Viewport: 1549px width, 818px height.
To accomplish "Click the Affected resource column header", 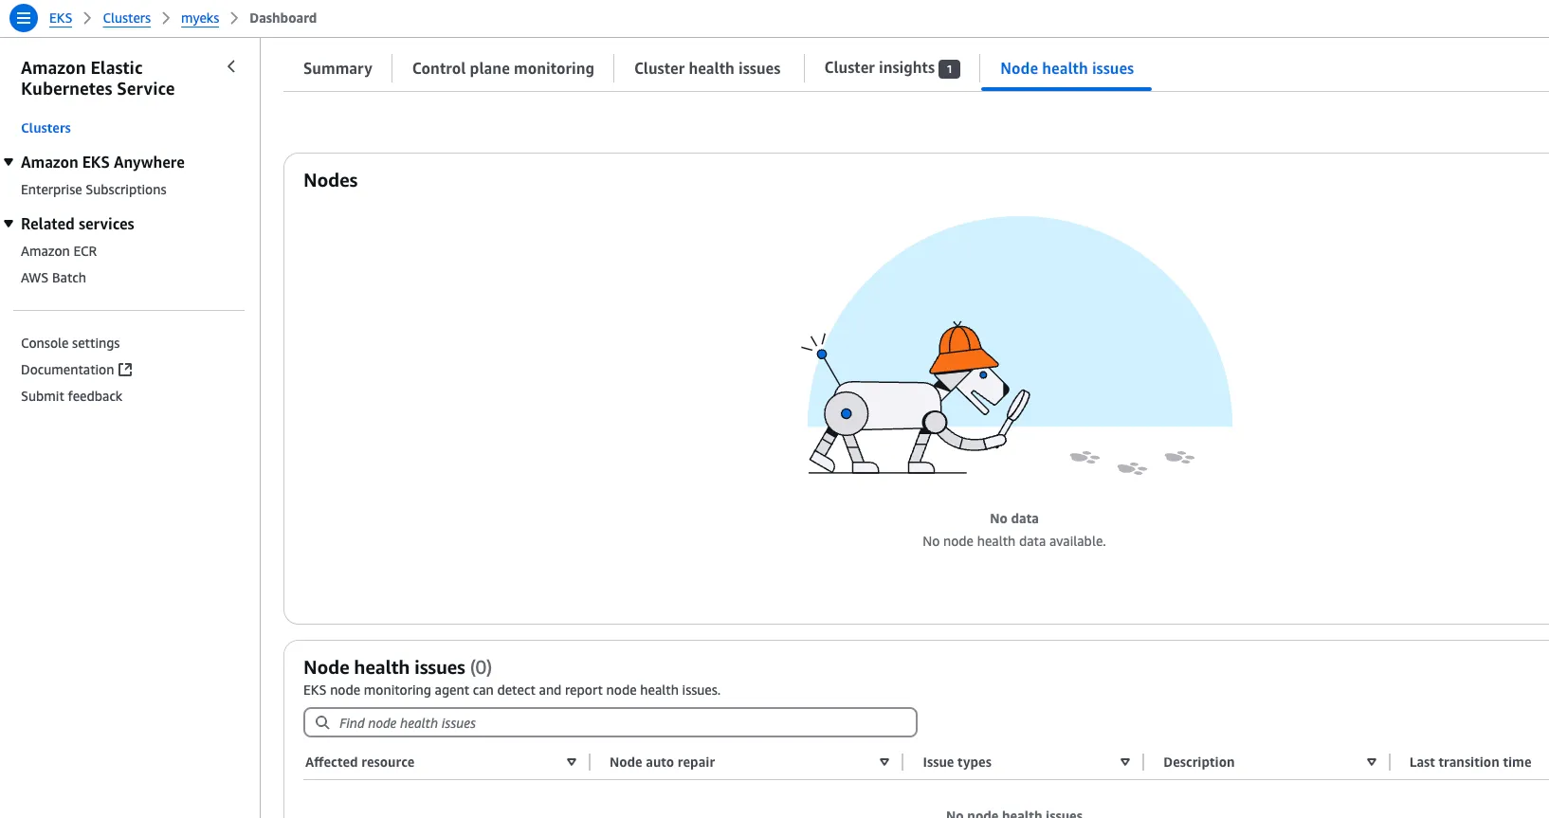I will 359,762.
